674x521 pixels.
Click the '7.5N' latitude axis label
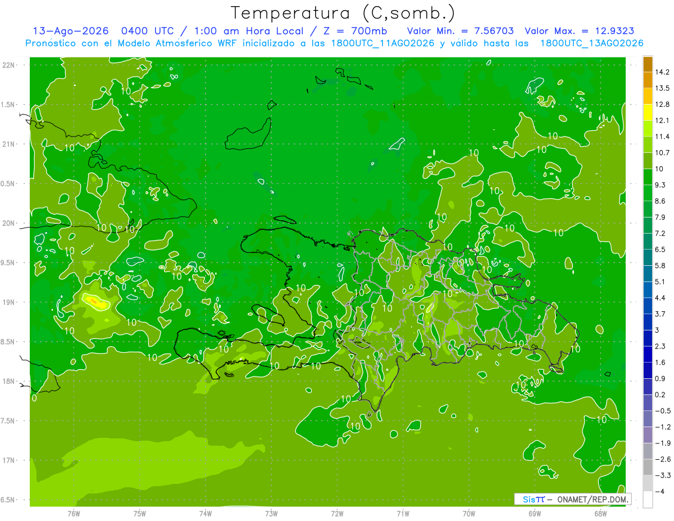pos(8,421)
